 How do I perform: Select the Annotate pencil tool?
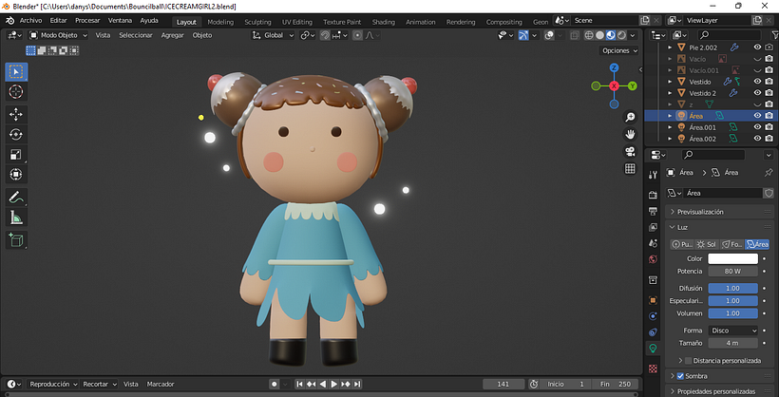pyautogui.click(x=16, y=198)
